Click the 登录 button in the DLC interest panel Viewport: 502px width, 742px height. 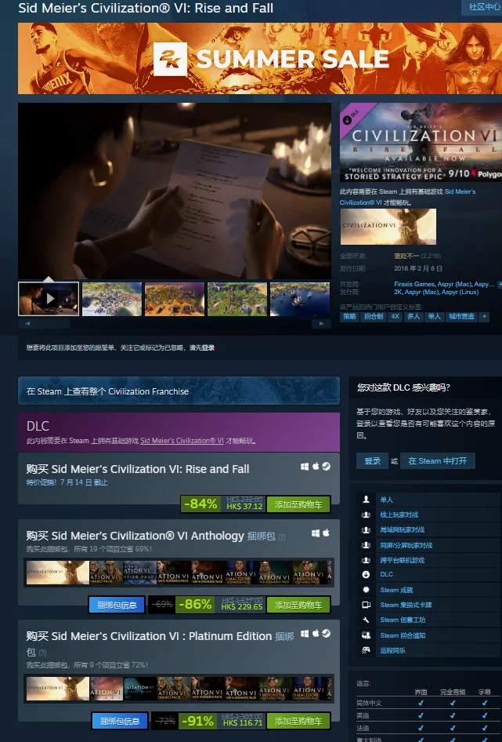point(373,461)
